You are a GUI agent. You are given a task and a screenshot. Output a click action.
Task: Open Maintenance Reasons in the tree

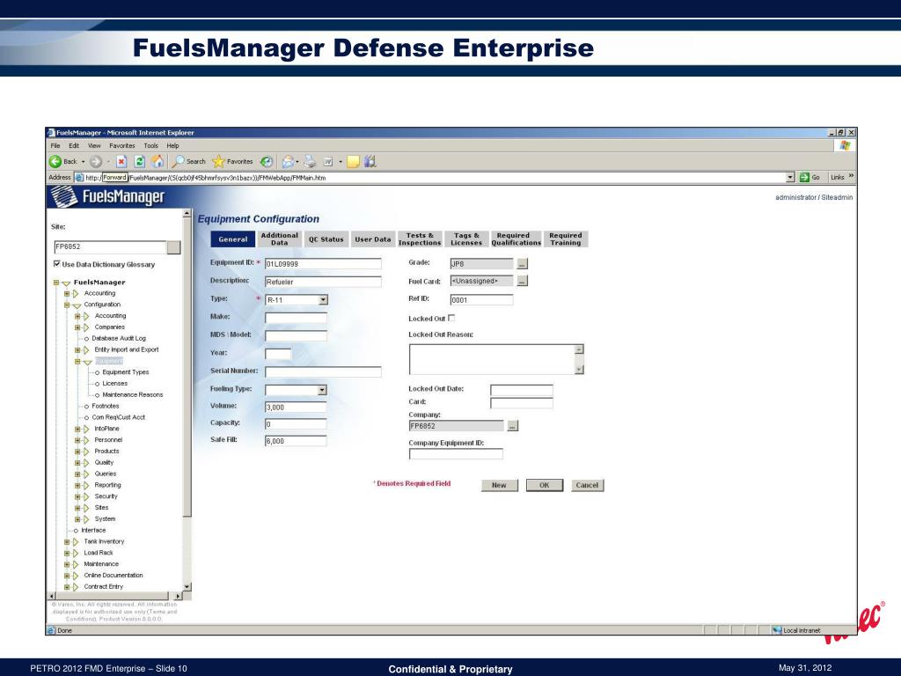(x=132, y=395)
